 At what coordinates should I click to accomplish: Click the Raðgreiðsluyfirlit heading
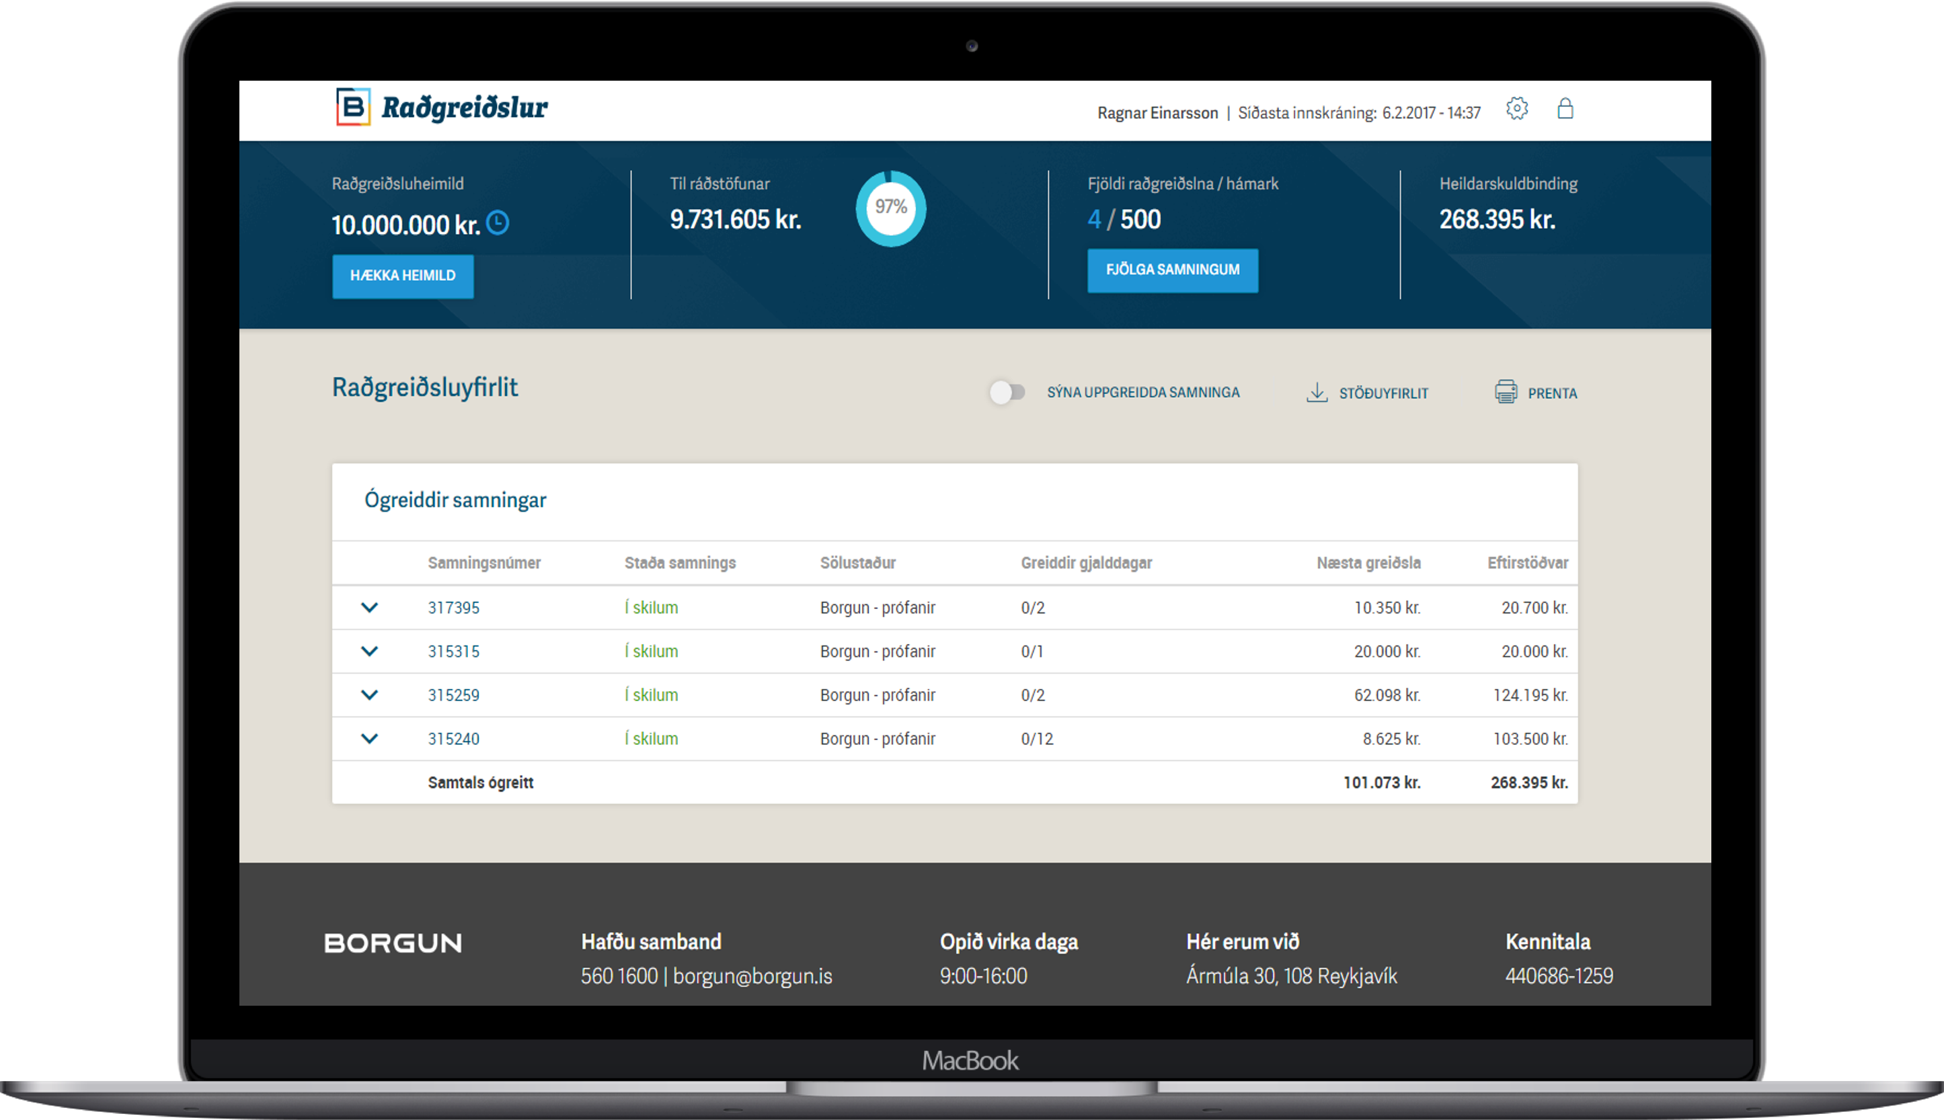[425, 388]
